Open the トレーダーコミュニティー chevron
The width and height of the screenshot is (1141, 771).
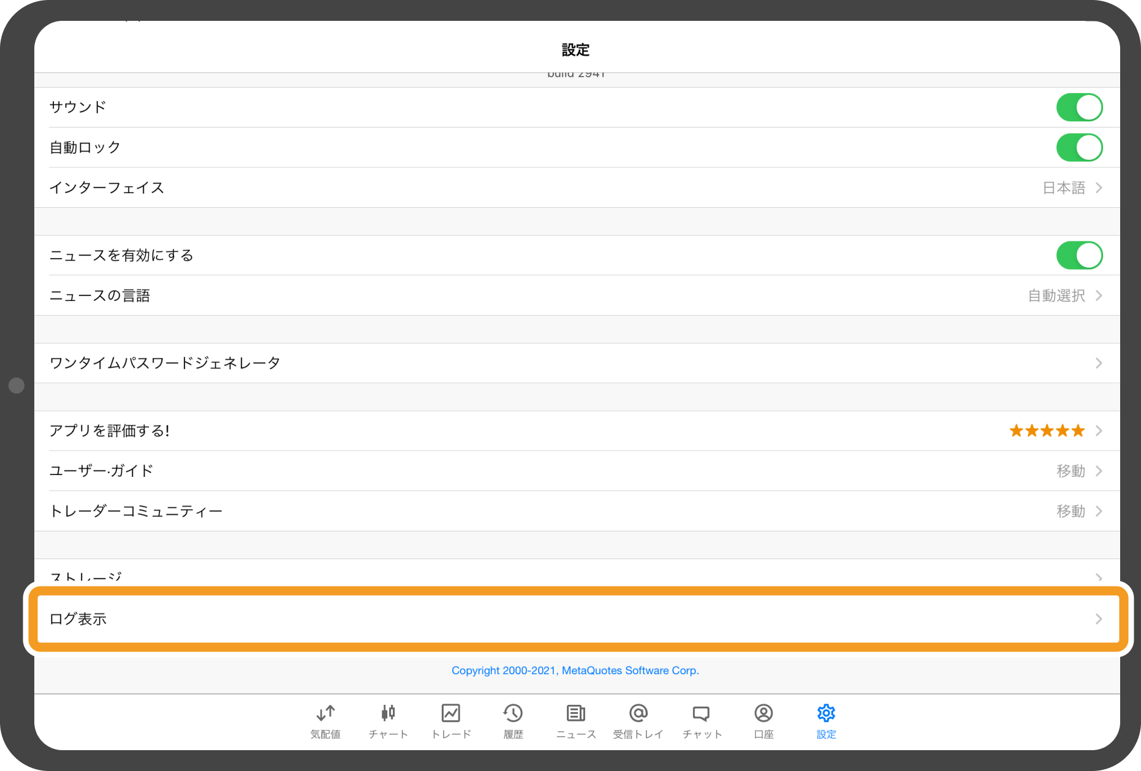[x=1099, y=511]
